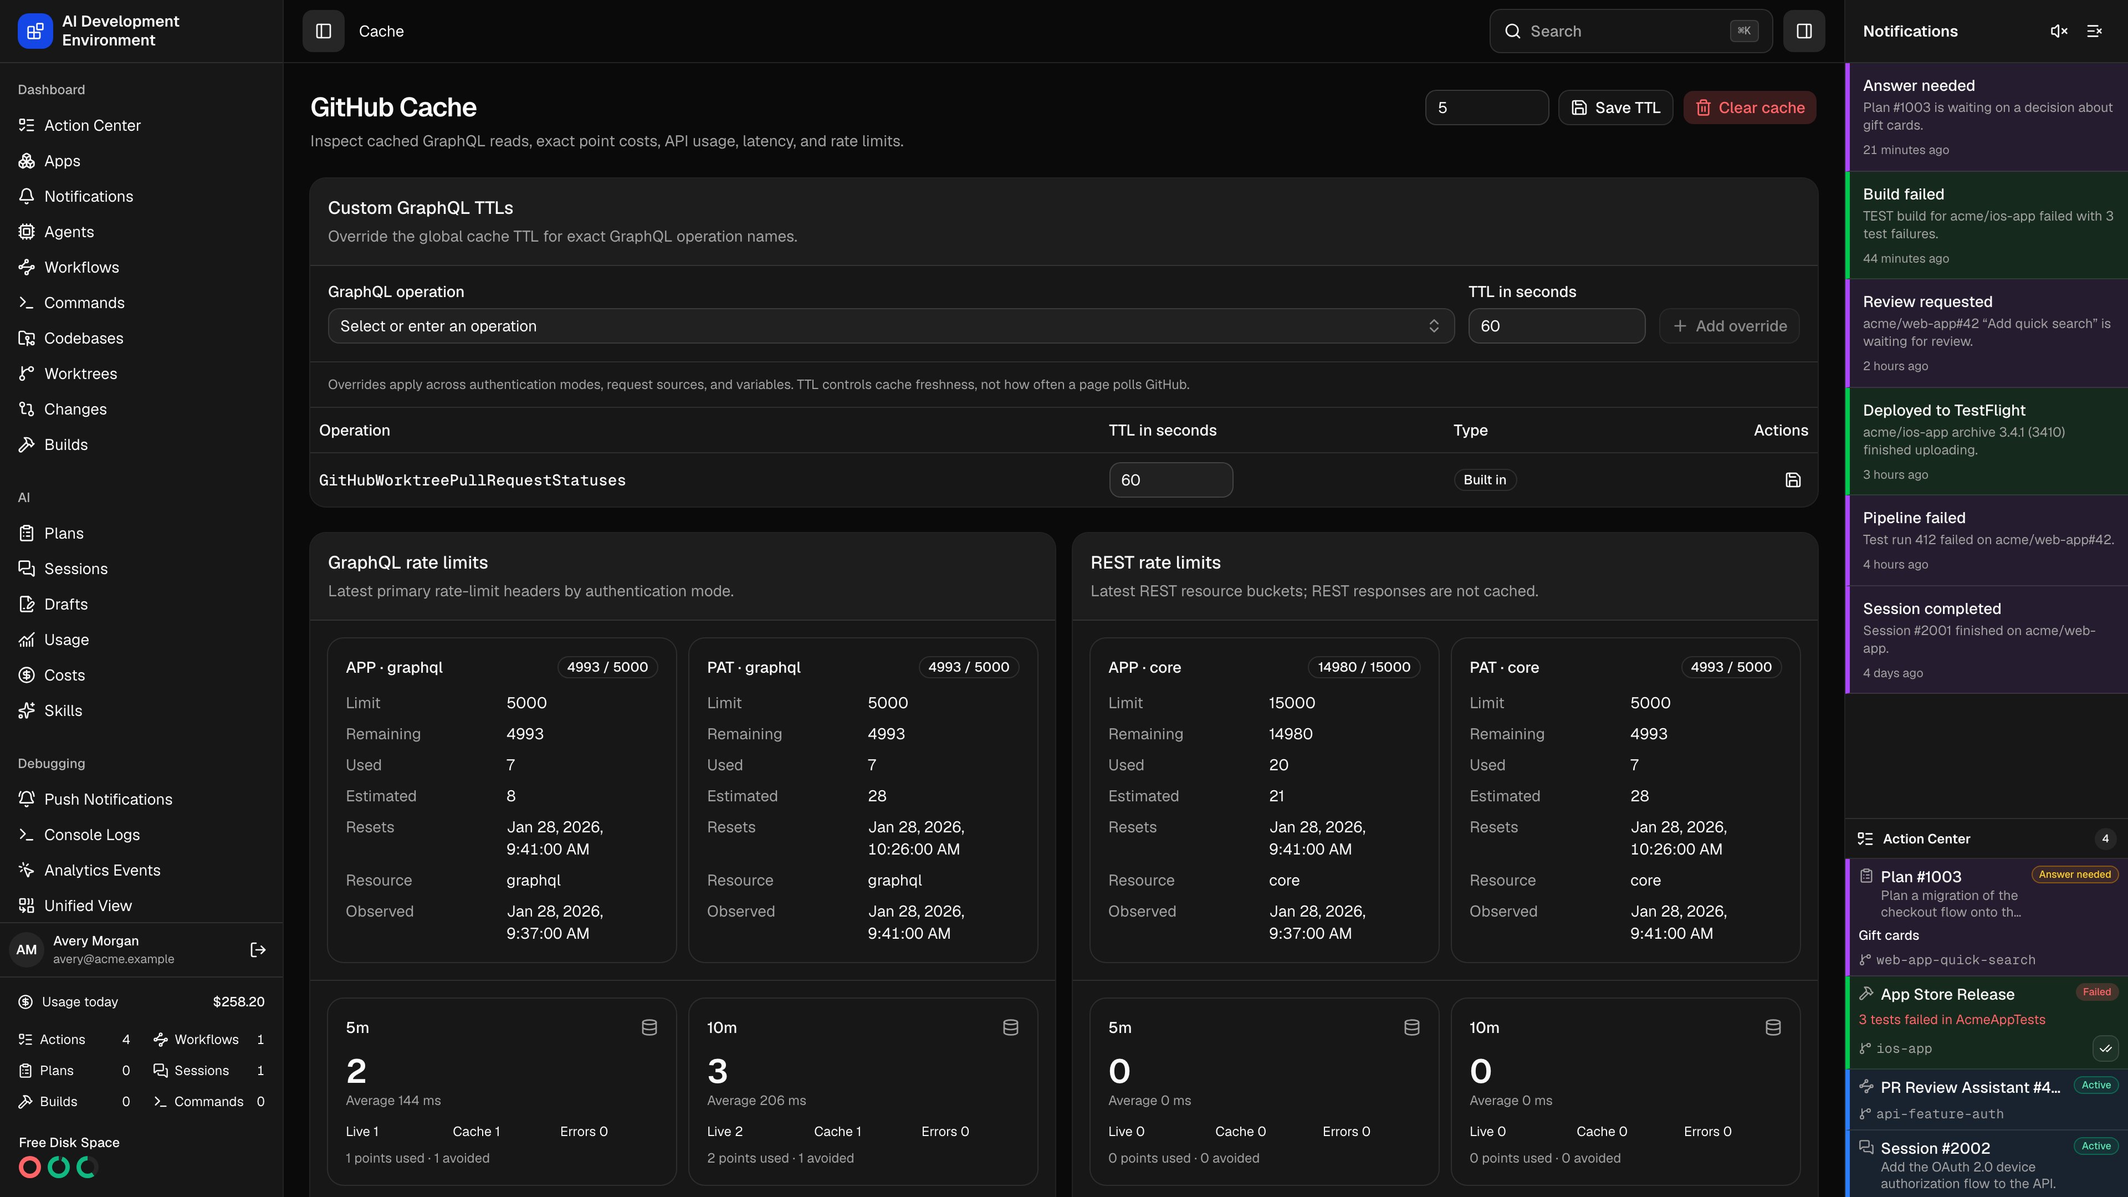
Task: Open Plan #1003 action card
Action: pos(1987,917)
